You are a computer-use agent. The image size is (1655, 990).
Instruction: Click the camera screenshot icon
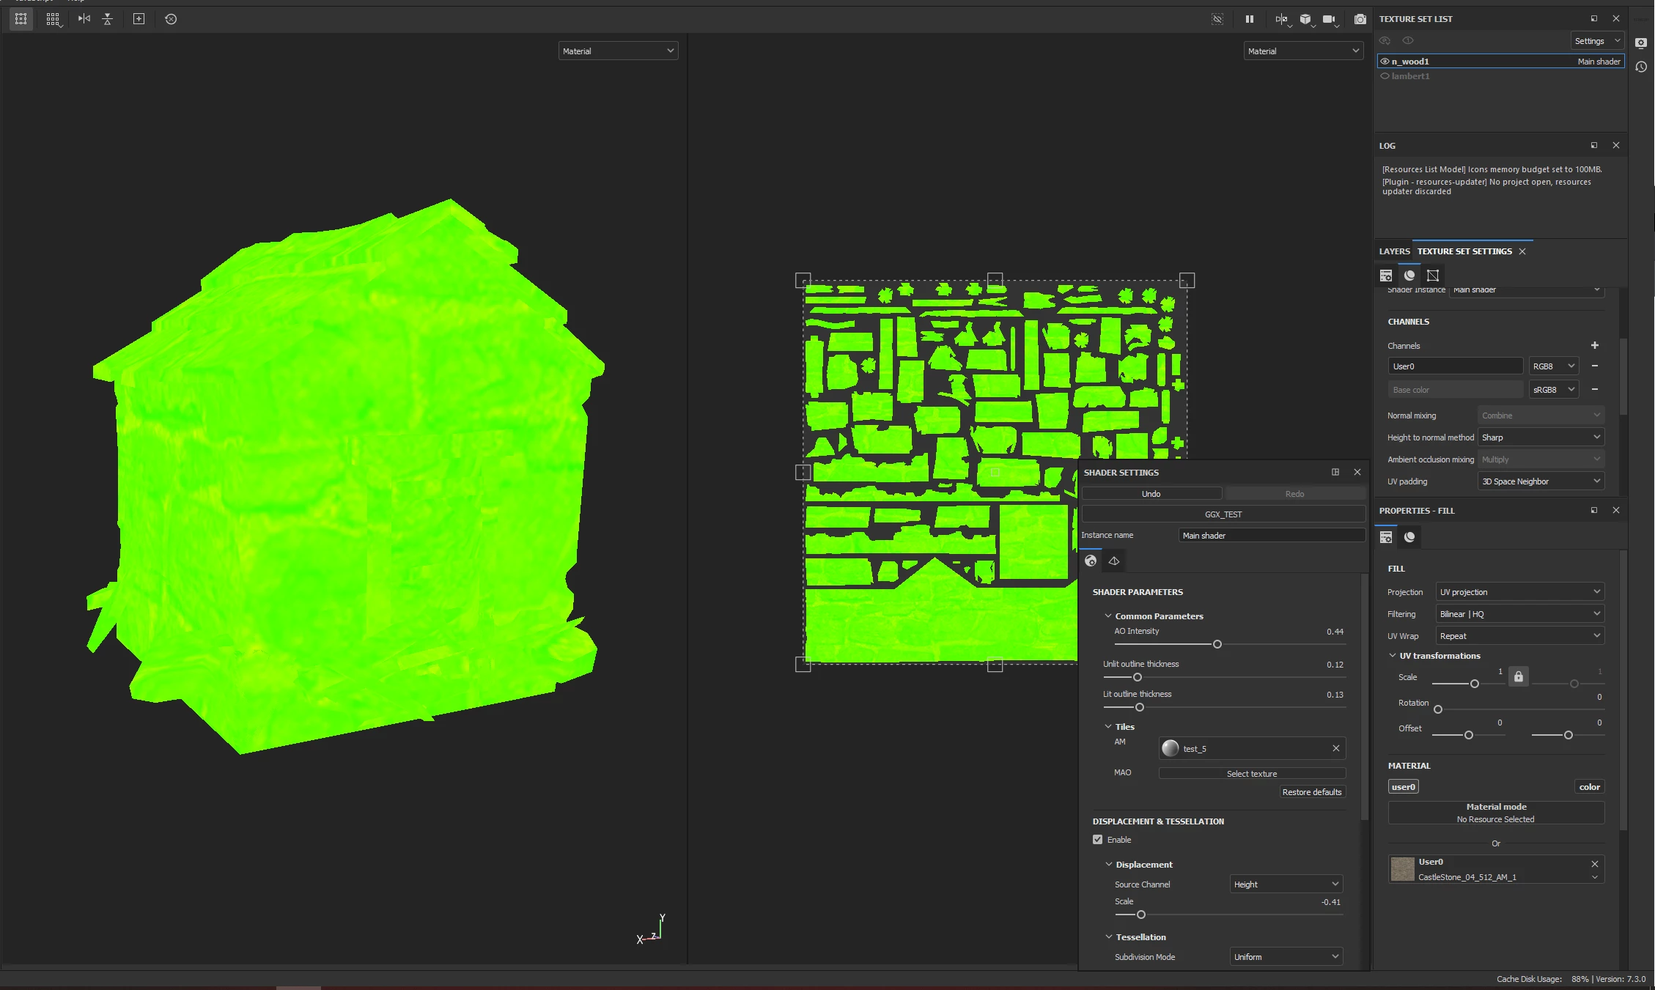pyautogui.click(x=1360, y=19)
